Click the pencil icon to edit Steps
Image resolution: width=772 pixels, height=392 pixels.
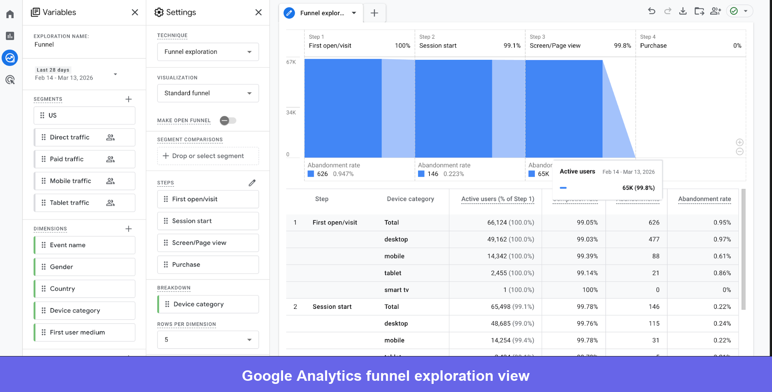(253, 182)
